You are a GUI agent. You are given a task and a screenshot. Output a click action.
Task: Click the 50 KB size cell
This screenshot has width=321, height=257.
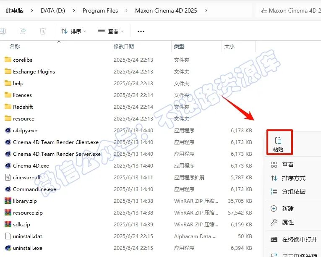pyautogui.click(x=245, y=236)
